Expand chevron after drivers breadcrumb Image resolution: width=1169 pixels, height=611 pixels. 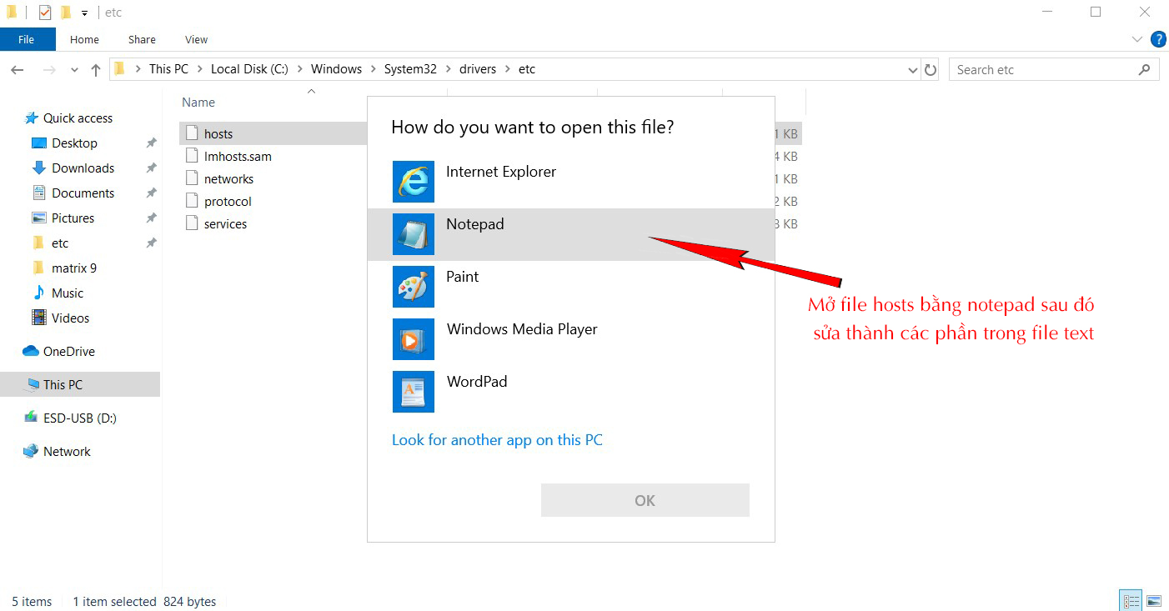tap(508, 69)
